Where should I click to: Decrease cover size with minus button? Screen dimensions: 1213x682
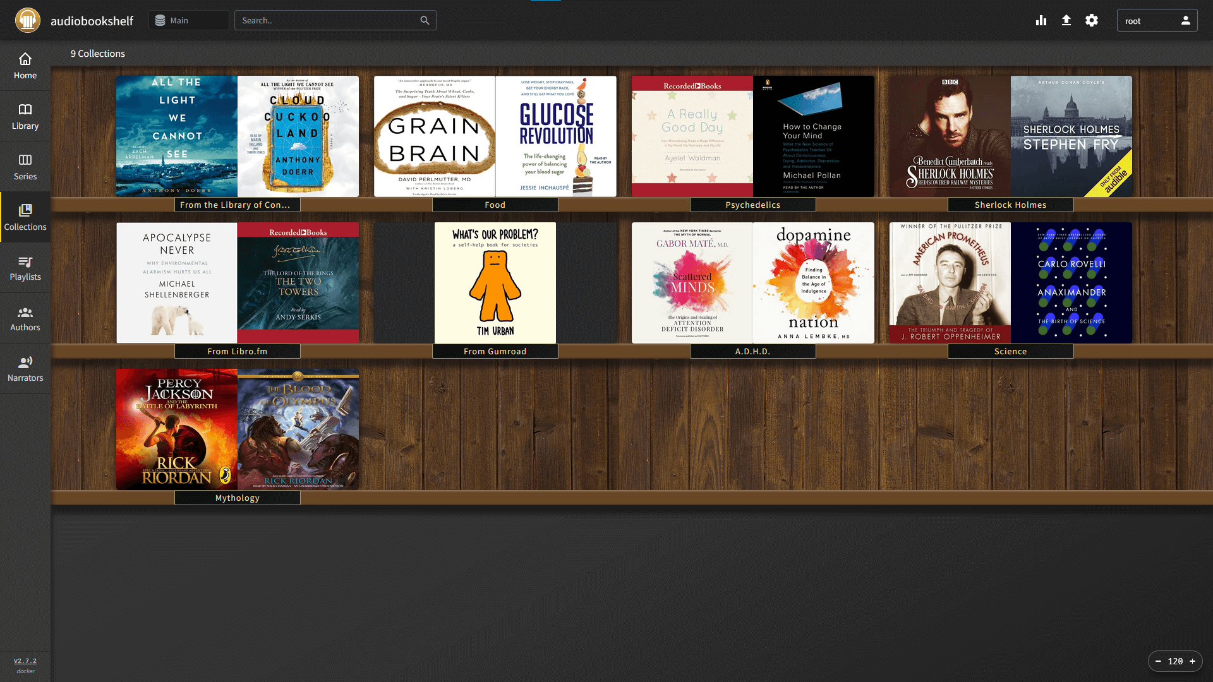[1158, 661]
